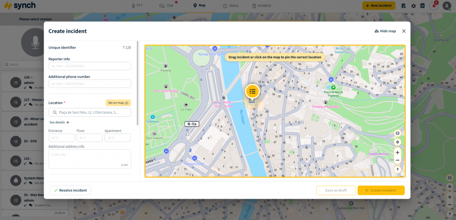Click the Additional address info textbox

(x=90, y=158)
